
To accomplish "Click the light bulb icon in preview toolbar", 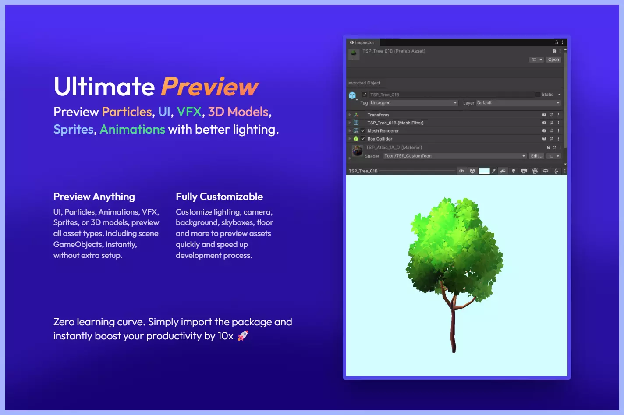I will tap(514, 171).
